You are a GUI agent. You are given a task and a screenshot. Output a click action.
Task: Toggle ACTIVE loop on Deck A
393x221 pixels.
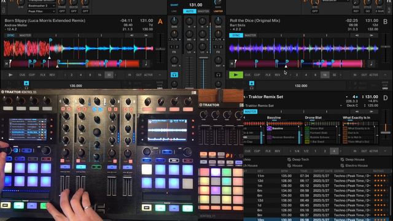[149, 75]
